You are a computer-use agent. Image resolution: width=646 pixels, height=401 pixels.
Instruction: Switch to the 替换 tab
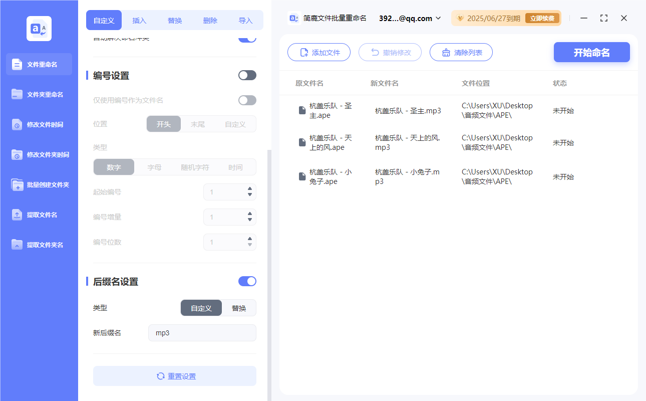click(x=174, y=20)
